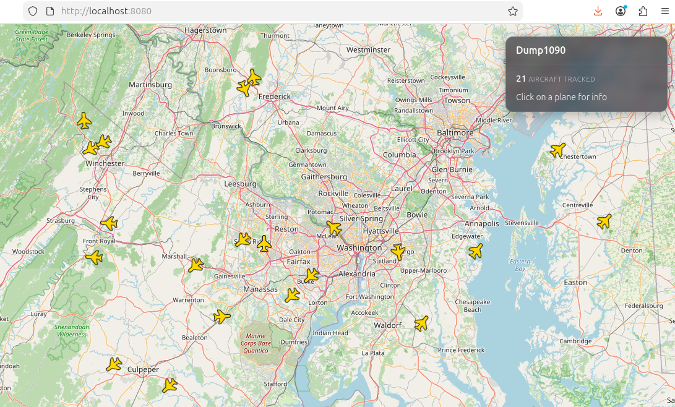Select the plane north of Bealeton
The height and width of the screenshot is (407, 675).
point(222,317)
